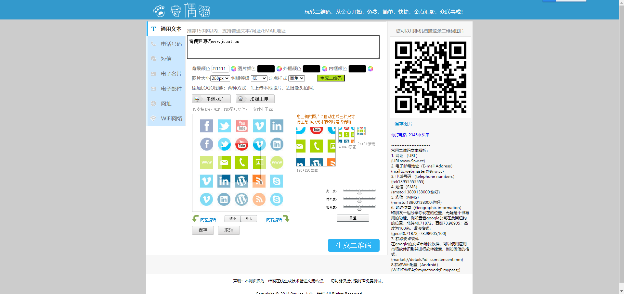Viewport: 624px width, 294px height.
Task: Open the 你打电话_2345来买单 link
Action: coord(410,135)
